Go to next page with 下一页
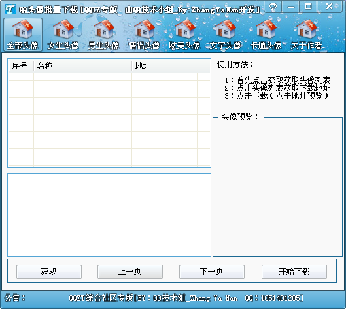The width and height of the screenshot is (346, 309). click(x=212, y=272)
